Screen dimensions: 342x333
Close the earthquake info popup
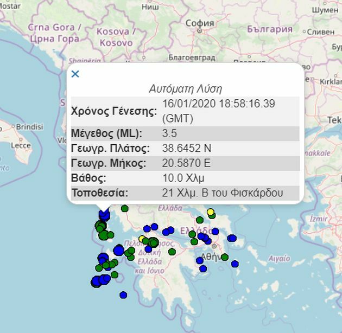pyautogui.click(x=75, y=74)
